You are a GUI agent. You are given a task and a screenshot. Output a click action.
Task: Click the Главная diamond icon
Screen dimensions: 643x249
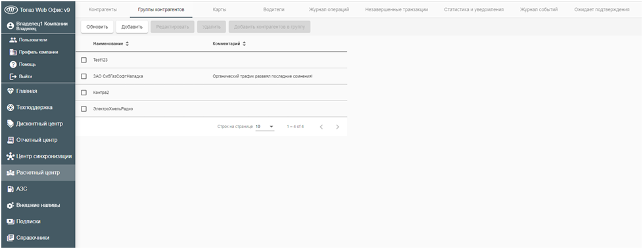[11, 91]
